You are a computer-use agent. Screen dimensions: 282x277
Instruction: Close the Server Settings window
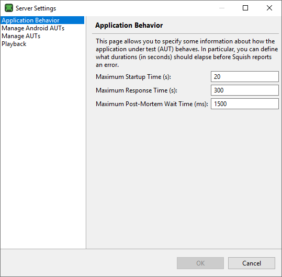(x=269, y=8)
